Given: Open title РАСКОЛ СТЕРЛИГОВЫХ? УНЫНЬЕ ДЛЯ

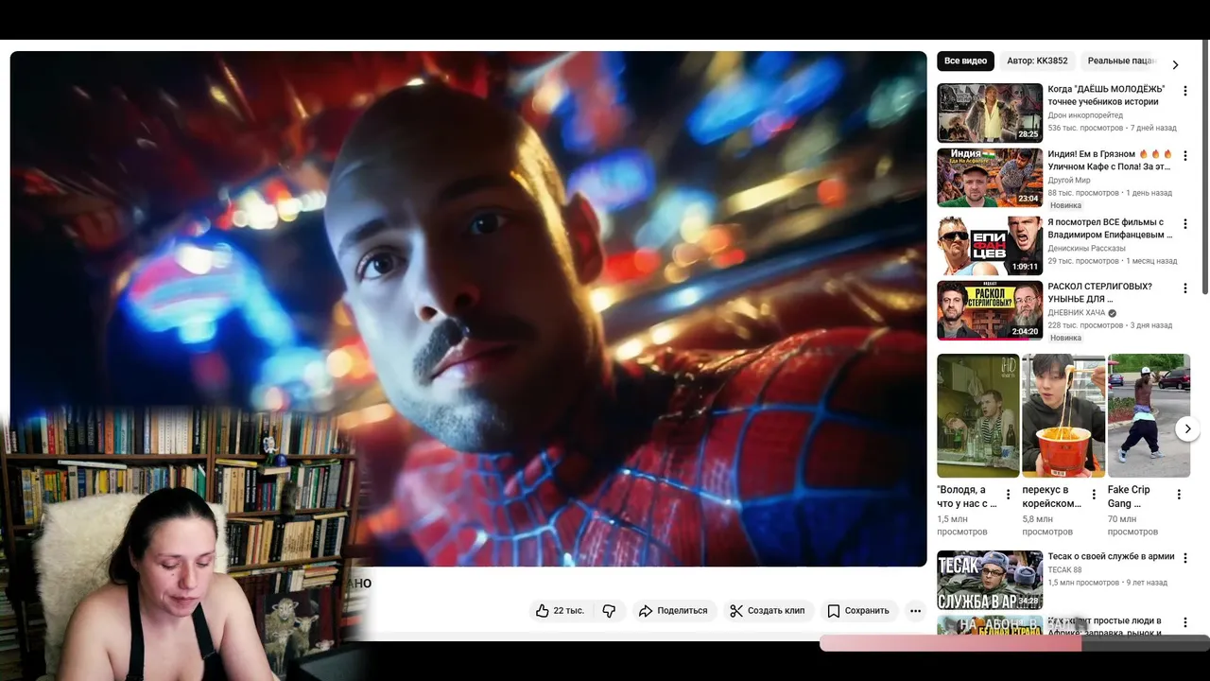Looking at the screenshot, I should click(x=1100, y=292).
